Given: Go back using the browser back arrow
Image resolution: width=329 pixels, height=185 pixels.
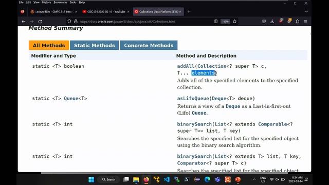Looking at the screenshot, I should point(23,22).
